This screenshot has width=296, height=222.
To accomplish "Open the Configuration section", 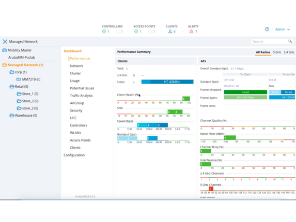I will (x=74, y=155).
